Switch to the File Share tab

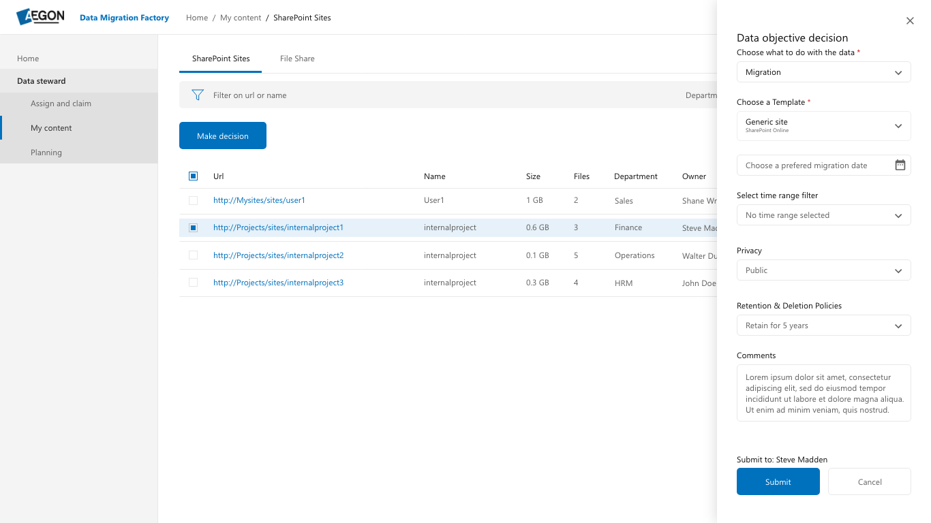point(297,59)
